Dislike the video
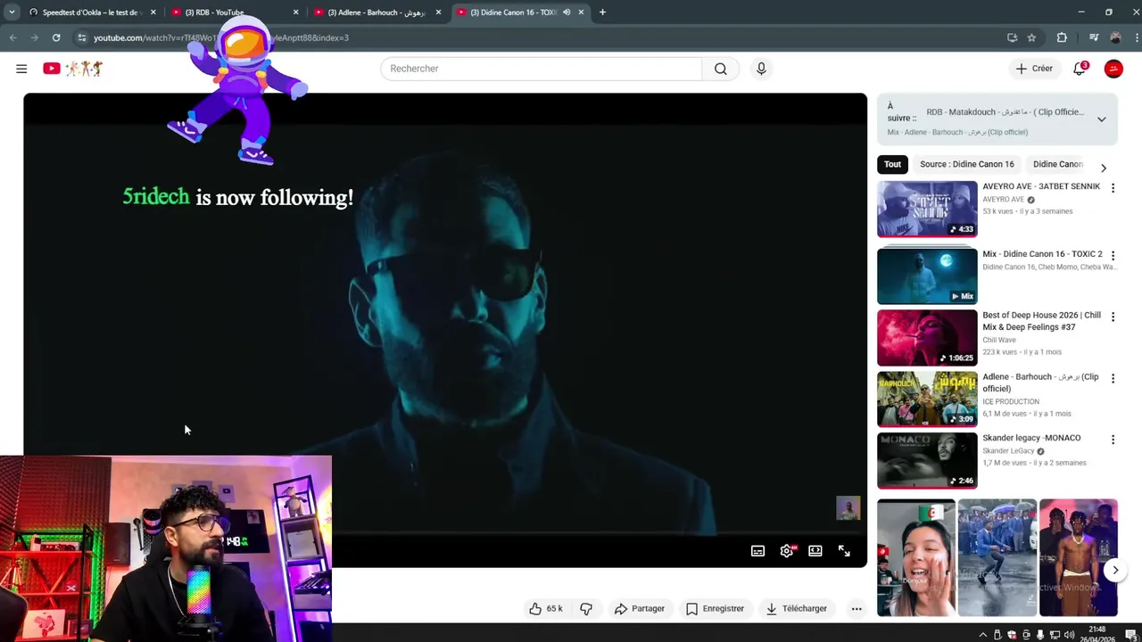Viewport: 1142px width, 642px height. [586, 608]
